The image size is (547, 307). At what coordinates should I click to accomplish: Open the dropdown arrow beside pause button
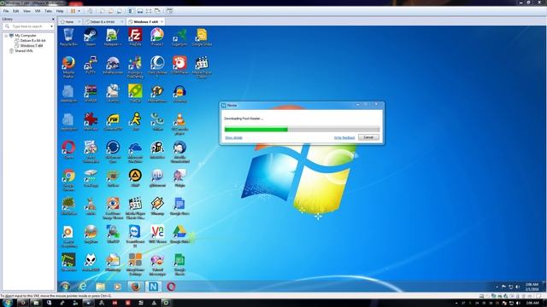pyautogui.click(x=79, y=11)
